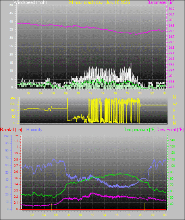Click the 18 hour label under windspeed graph

(127, 93)
